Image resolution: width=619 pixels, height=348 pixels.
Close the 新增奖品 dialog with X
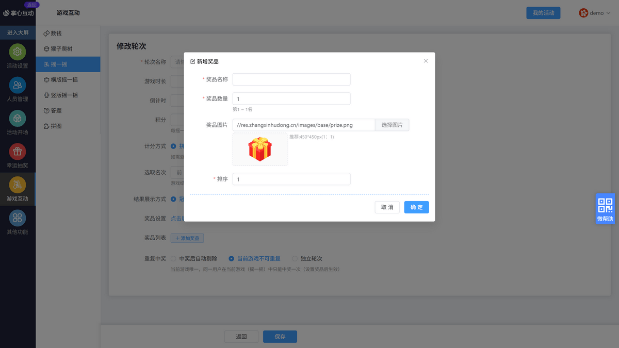click(x=426, y=61)
